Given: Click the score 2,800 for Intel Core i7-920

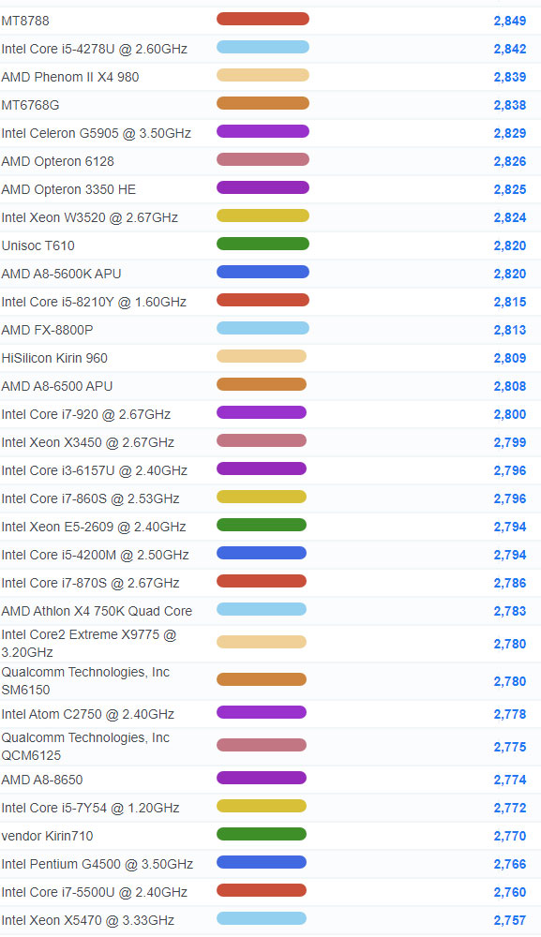Looking at the screenshot, I should pyautogui.click(x=510, y=414).
